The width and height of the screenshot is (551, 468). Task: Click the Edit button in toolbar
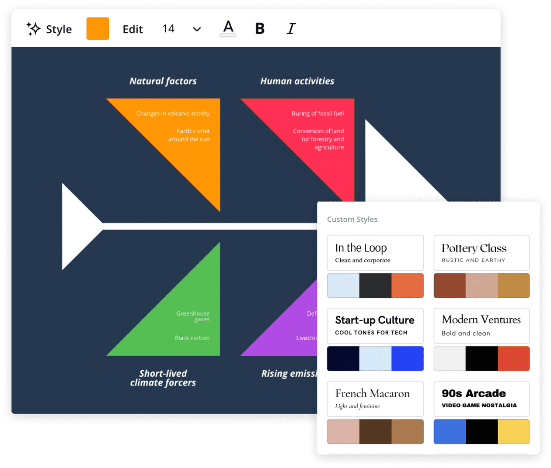pos(133,29)
